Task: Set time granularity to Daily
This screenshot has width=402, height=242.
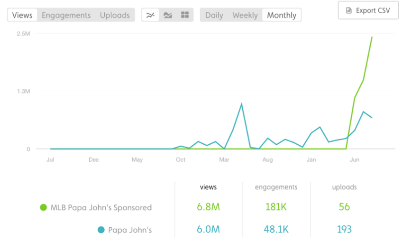Action: (x=214, y=15)
